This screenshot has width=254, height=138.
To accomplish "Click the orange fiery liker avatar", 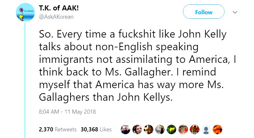I will pyautogui.click(x=217, y=129).
